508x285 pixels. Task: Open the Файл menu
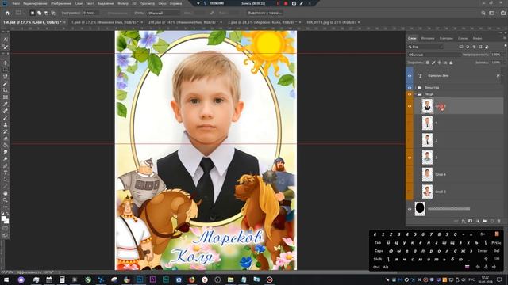[x=16, y=3]
